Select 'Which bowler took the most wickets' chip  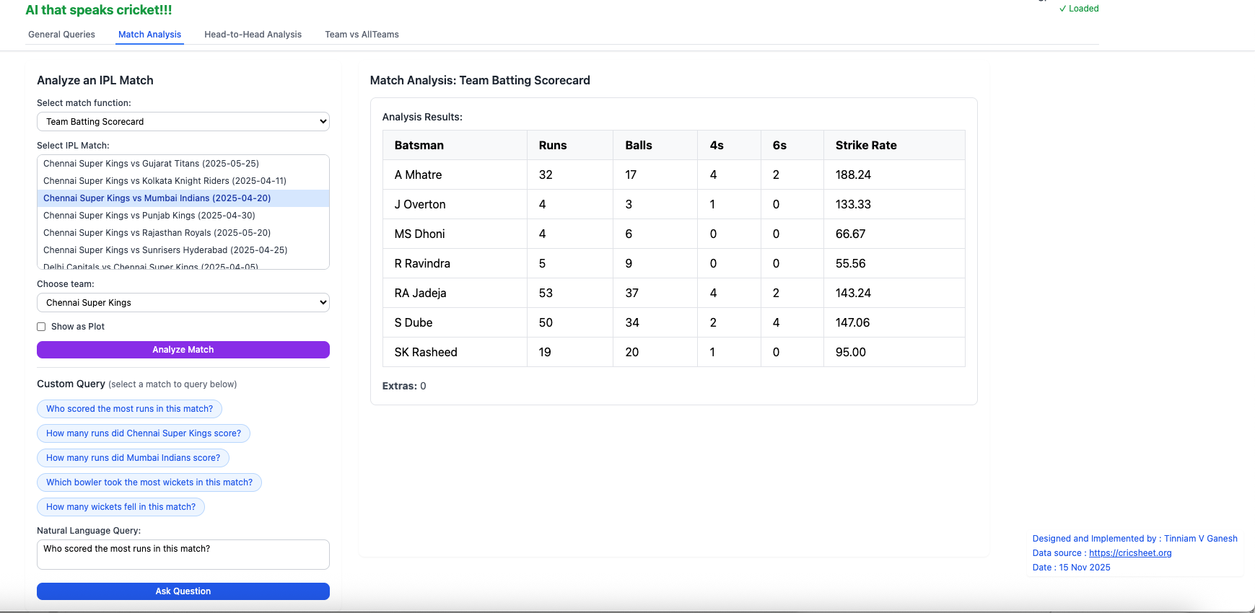(149, 482)
